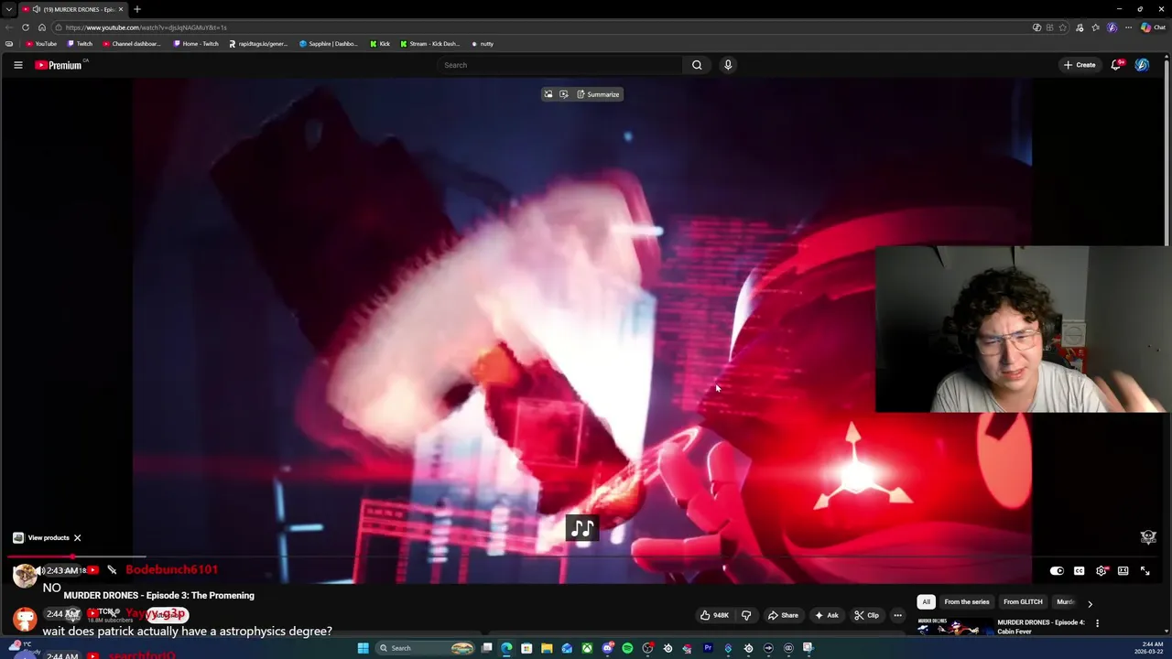The image size is (1172, 659).
Task: Open video settings gear icon
Action: pyautogui.click(x=1101, y=571)
